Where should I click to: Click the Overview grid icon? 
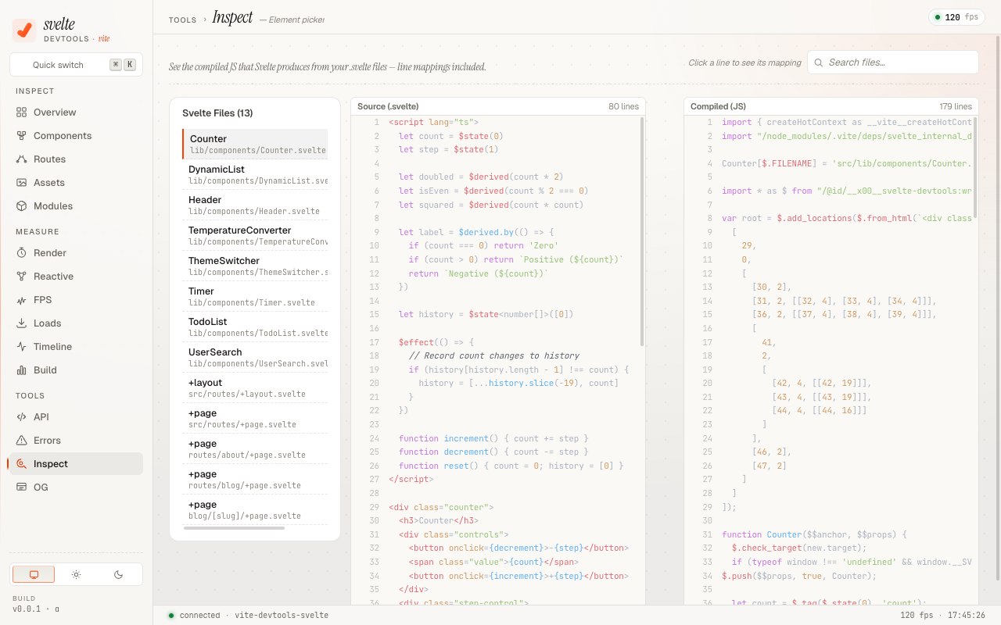coord(22,112)
